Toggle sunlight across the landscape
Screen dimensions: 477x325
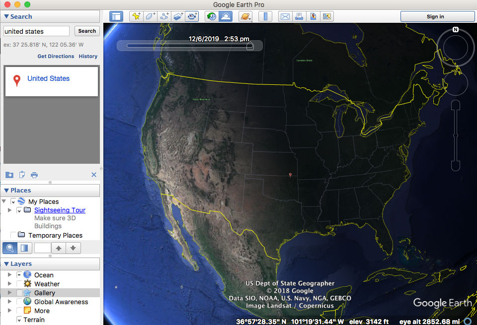225,16
